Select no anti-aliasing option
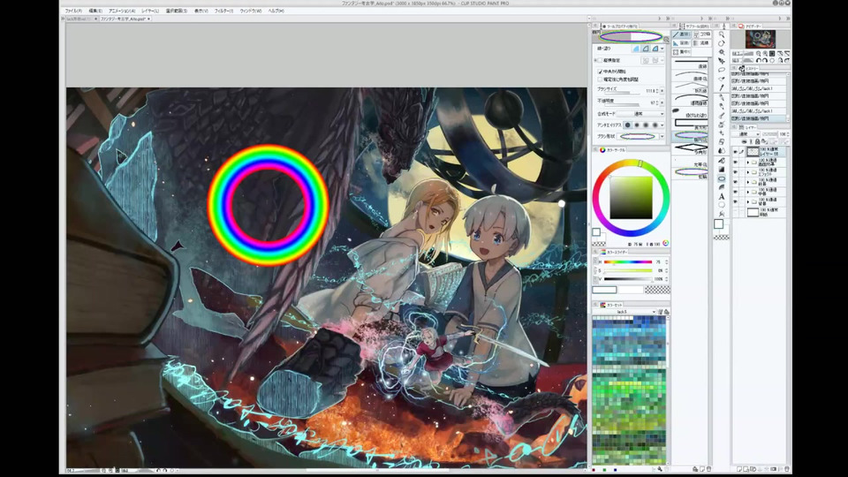This screenshot has height=477, width=848. point(628,125)
